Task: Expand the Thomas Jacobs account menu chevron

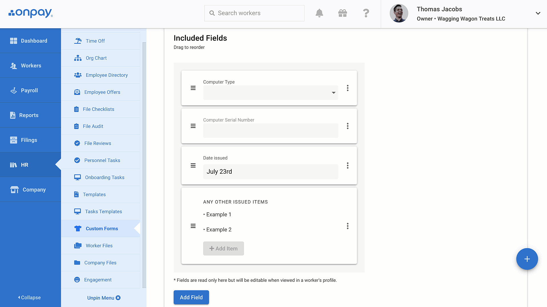Action: (538, 13)
